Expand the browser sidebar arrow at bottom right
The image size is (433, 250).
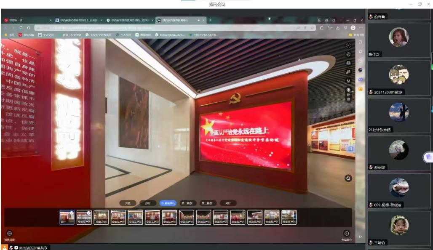(360, 237)
